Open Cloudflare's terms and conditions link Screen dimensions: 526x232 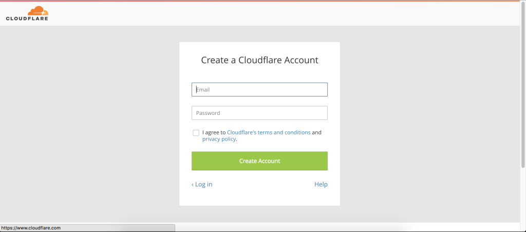[x=269, y=132]
